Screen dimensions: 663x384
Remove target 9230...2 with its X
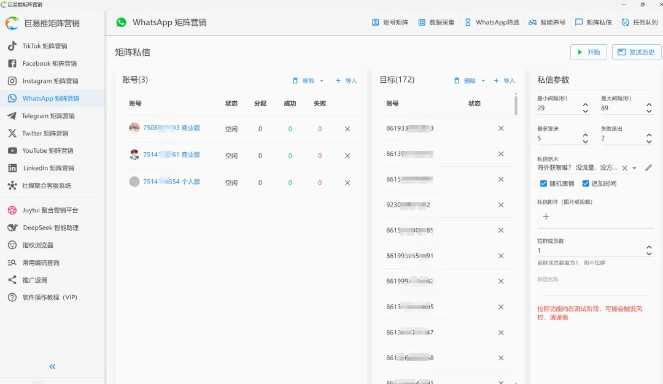[501, 205]
